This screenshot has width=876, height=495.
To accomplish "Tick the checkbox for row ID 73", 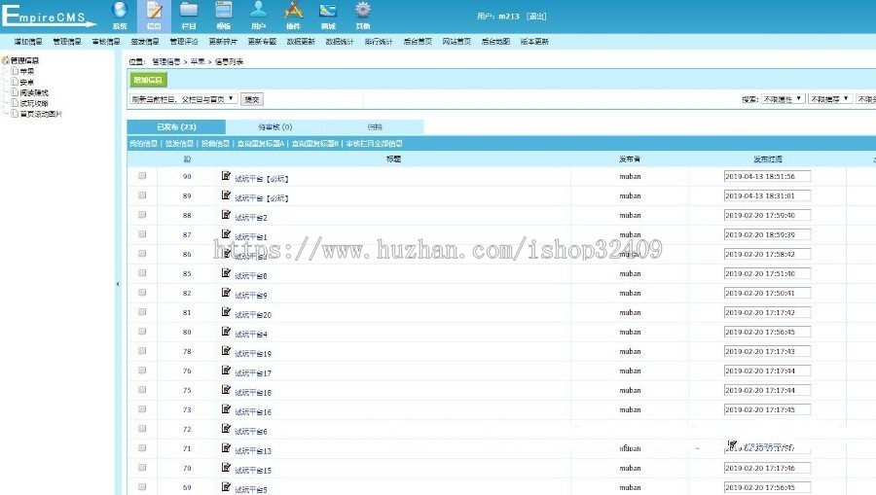I will (142, 409).
